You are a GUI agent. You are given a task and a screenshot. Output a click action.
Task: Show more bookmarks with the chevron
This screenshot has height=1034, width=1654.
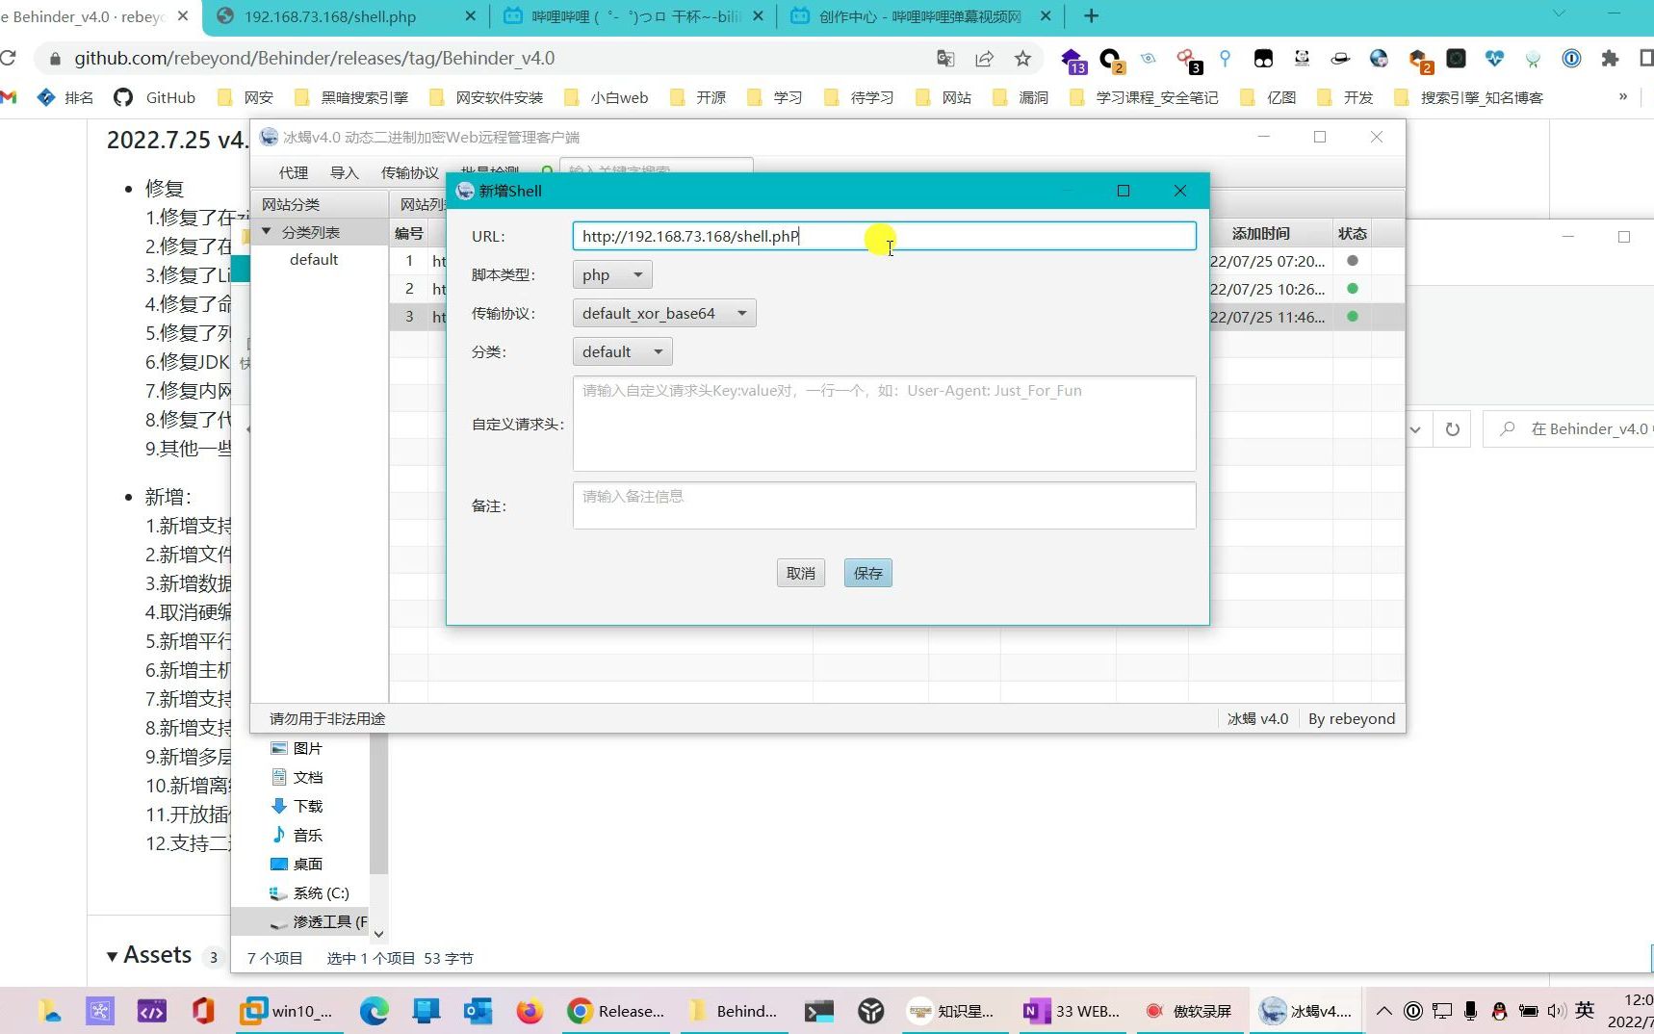pos(1623,96)
